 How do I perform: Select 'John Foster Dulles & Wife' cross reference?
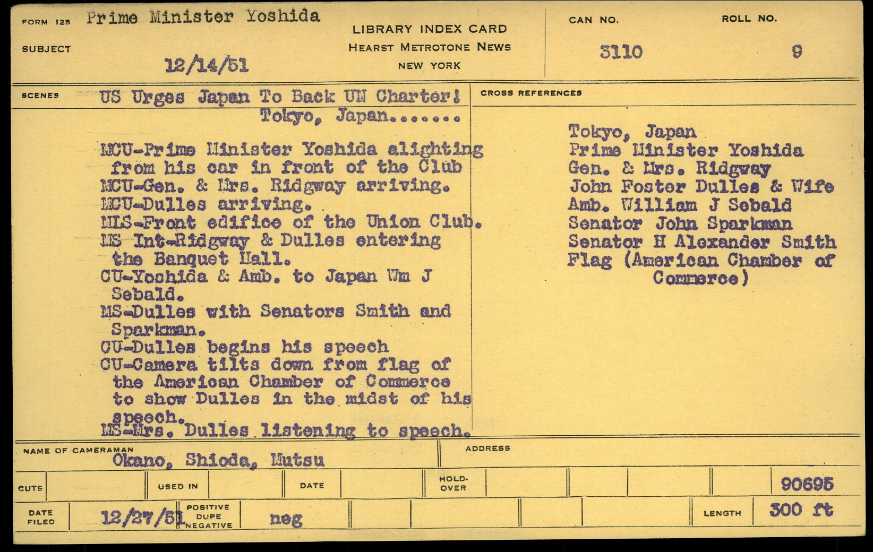click(701, 187)
